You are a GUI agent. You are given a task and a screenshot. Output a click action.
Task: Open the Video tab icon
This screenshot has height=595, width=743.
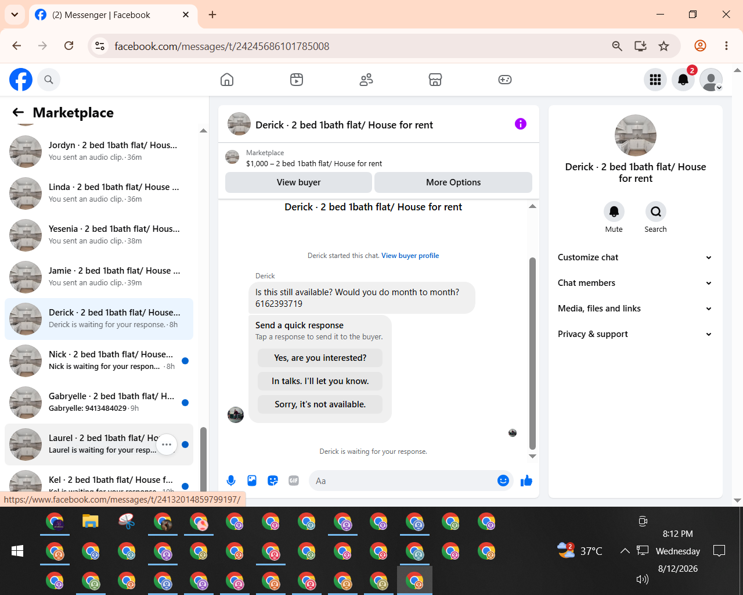point(297,80)
